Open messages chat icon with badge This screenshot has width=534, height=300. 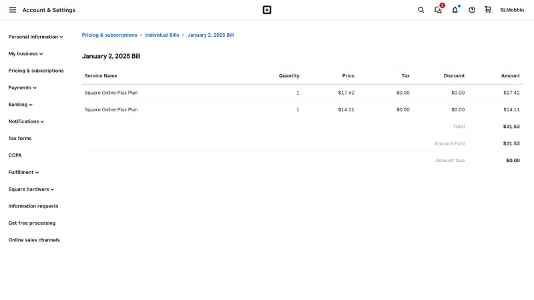coord(439,9)
